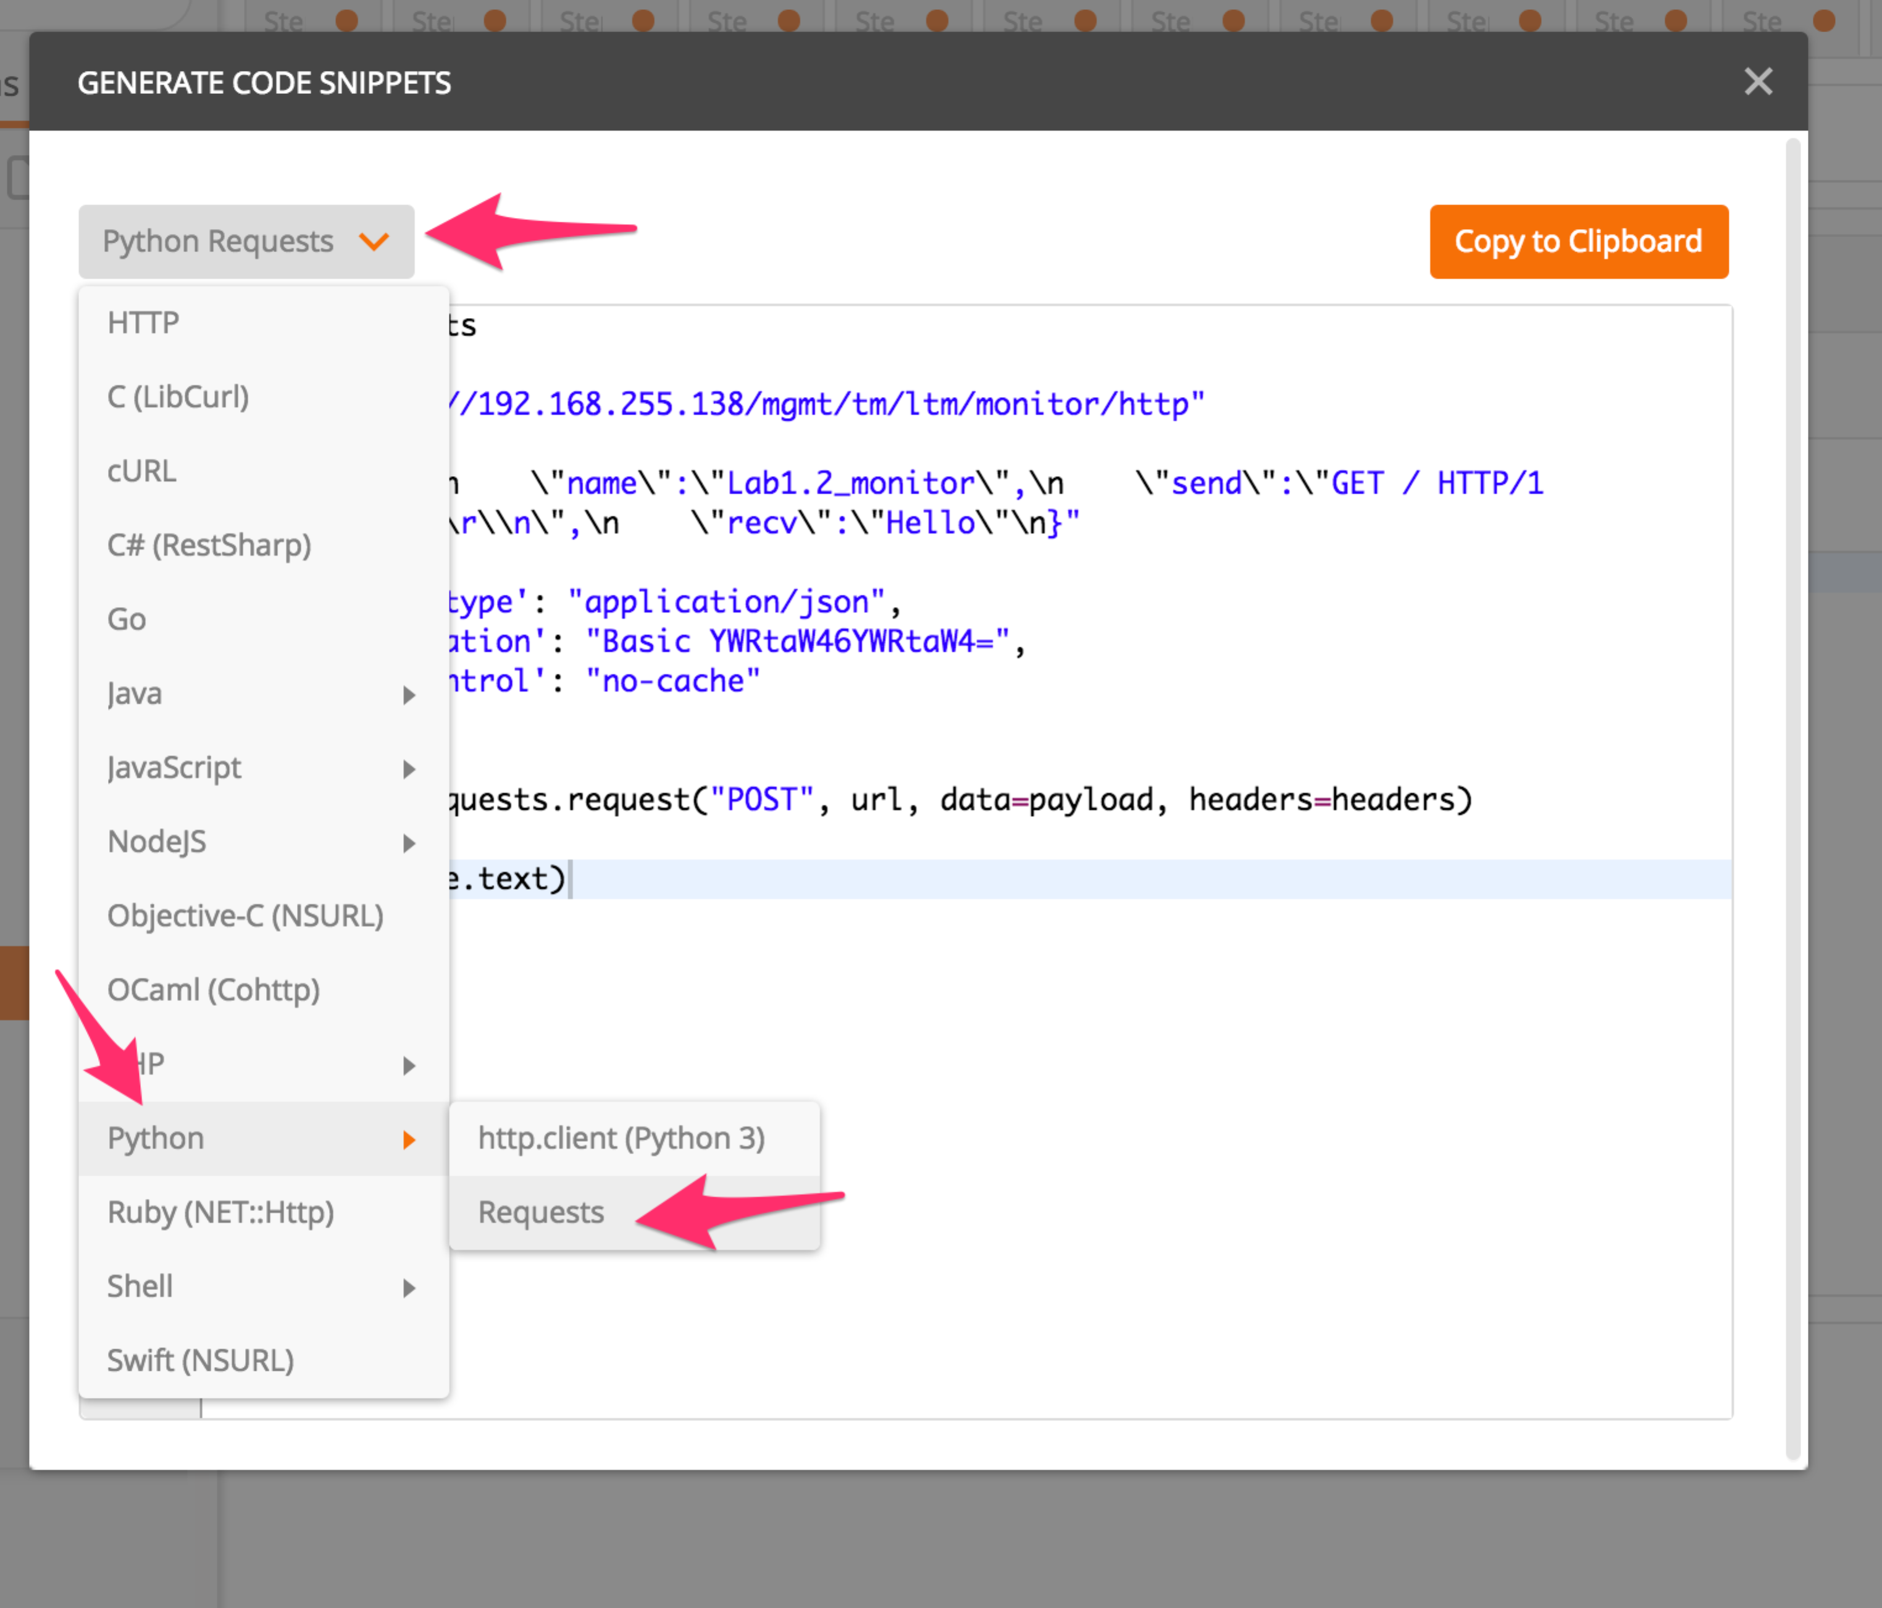Expand the Shell submenu arrow
Screen dimensions: 1882x1608
tap(409, 1288)
